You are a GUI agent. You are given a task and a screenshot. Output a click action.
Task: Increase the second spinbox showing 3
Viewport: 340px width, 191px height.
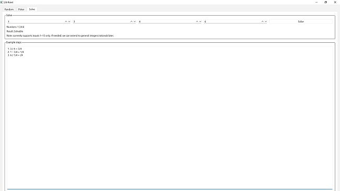click(132, 21)
